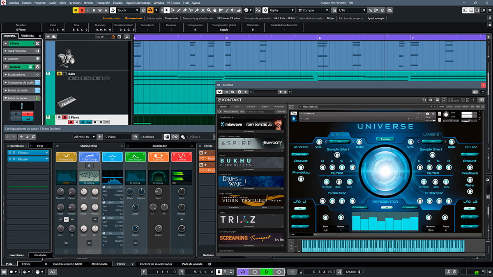The width and height of the screenshot is (493, 277).
Task: Select the Draw pencil tool
Action: click(x=178, y=10)
